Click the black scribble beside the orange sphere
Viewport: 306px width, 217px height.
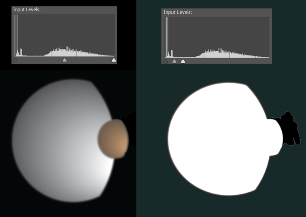tap(131, 122)
